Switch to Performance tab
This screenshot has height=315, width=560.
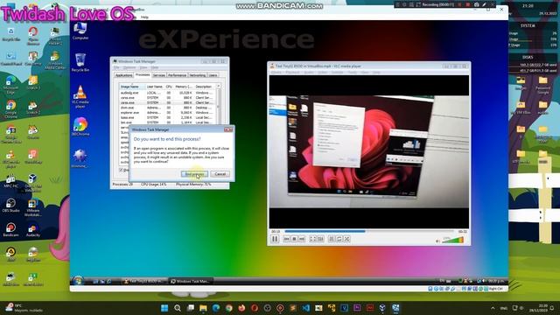(177, 75)
